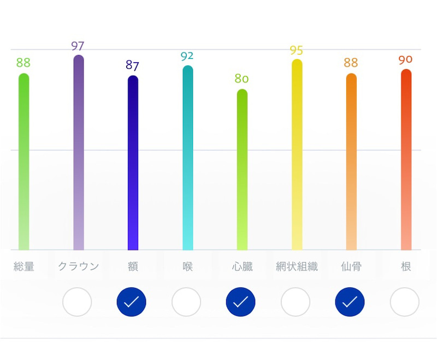Select the teal 喉 bar
Viewport: 437px width, 342px height.
pyautogui.click(x=188, y=158)
